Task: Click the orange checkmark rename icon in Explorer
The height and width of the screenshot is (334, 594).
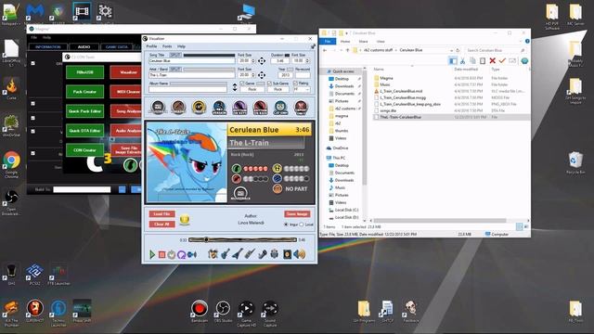Action: [502, 60]
